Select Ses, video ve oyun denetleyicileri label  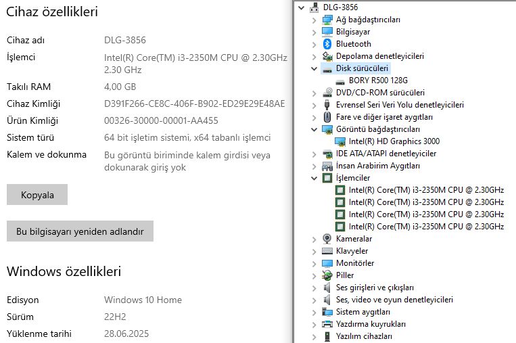click(x=394, y=300)
